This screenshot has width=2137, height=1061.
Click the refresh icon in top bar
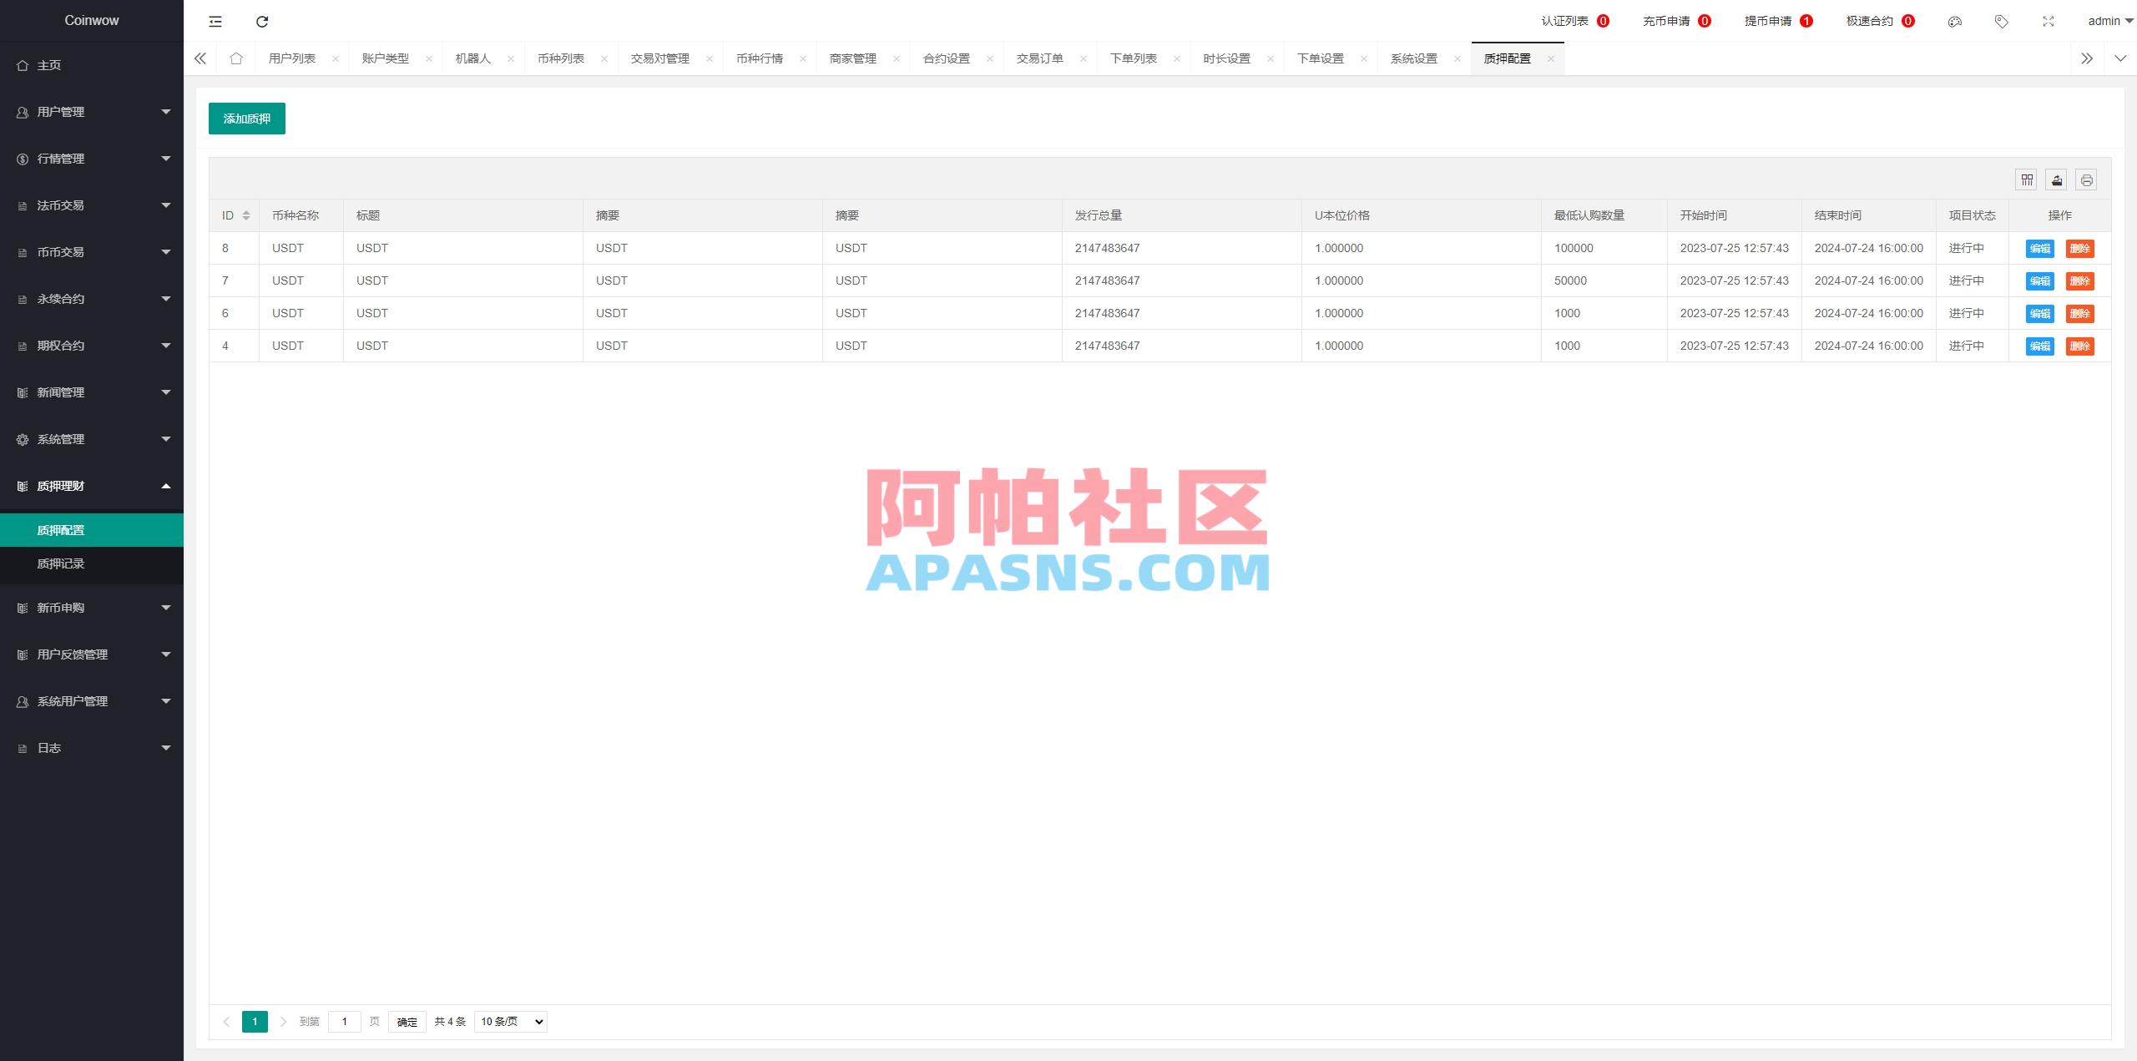tap(262, 22)
